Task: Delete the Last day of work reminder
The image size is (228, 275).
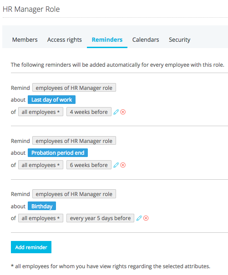Action: pyautogui.click(x=123, y=112)
